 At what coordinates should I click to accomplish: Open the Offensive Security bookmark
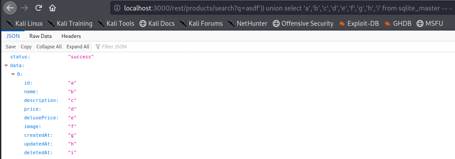(303, 24)
